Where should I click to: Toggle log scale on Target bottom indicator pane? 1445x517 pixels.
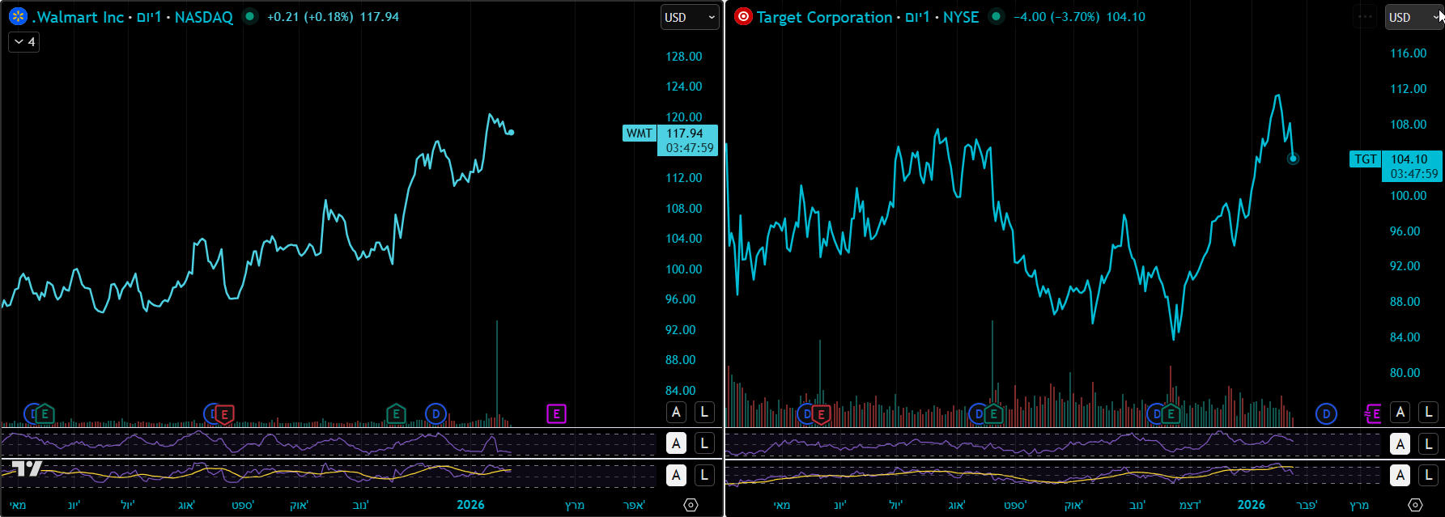coord(1429,476)
